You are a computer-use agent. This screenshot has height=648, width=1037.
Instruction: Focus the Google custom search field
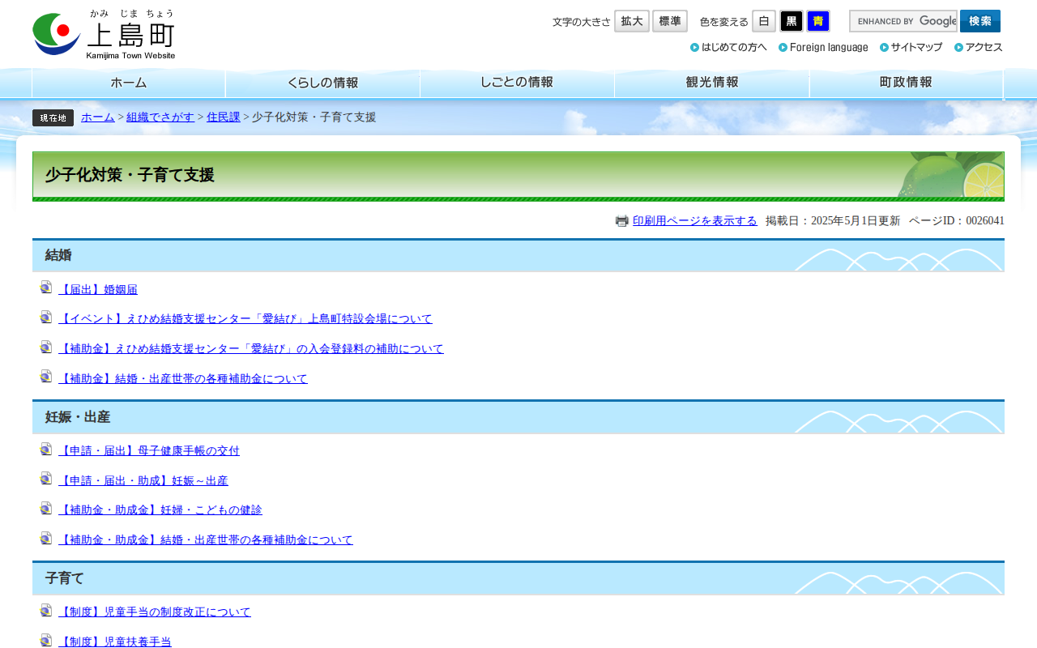(x=903, y=21)
